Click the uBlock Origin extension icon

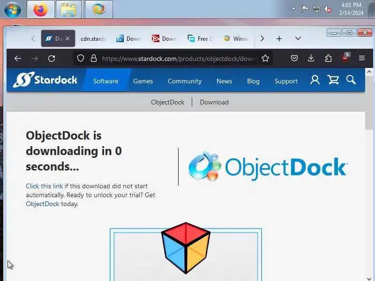pos(345,58)
